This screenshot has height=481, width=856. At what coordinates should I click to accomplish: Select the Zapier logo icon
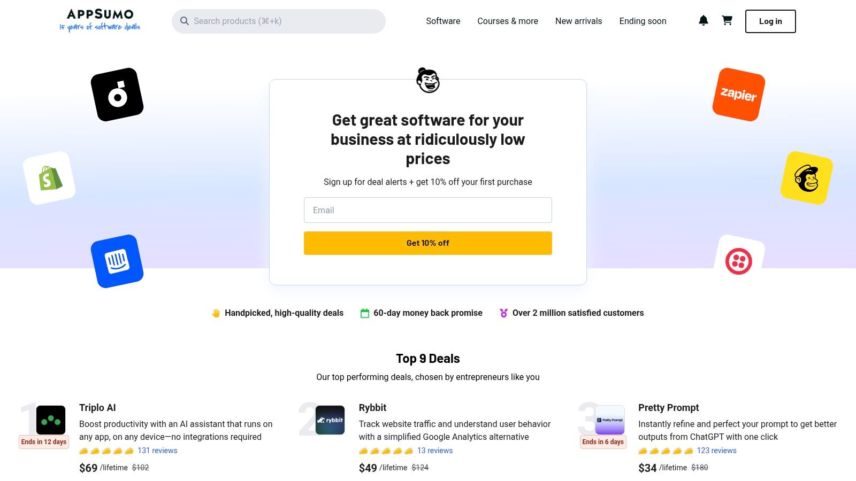pyautogui.click(x=738, y=95)
